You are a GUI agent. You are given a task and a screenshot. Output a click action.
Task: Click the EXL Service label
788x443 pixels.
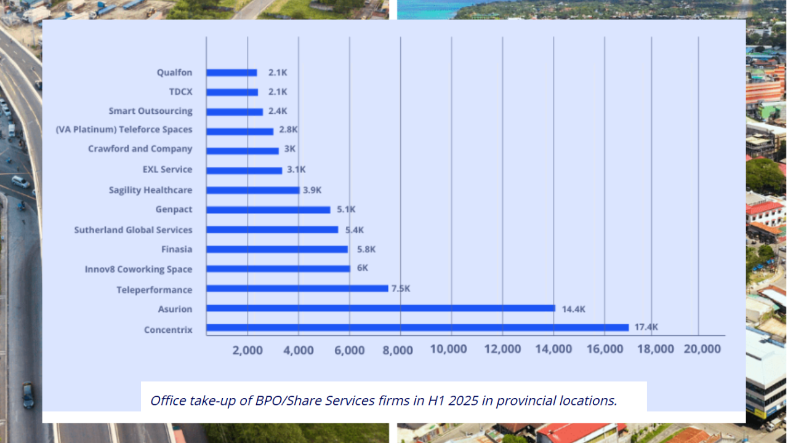(167, 169)
